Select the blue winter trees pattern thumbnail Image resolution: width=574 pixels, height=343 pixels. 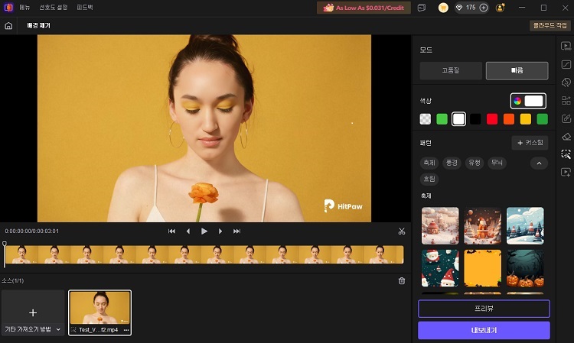coord(525,226)
